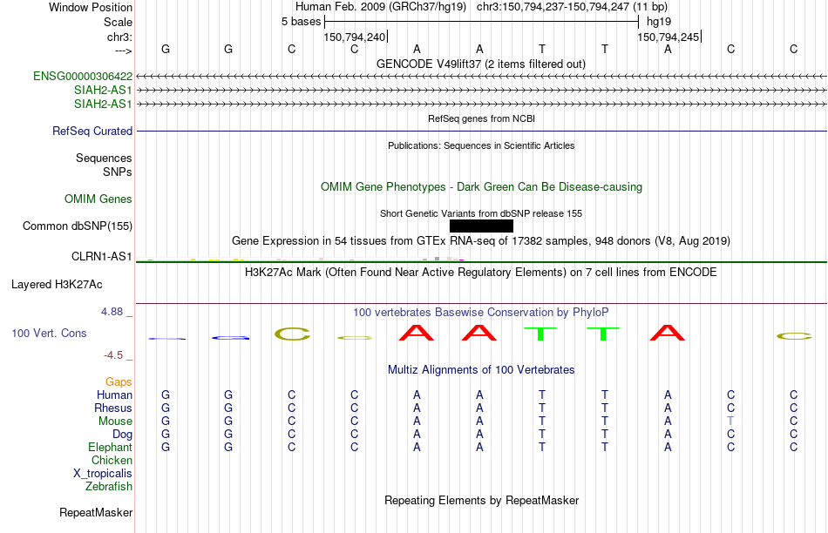The width and height of the screenshot is (828, 533).
Task: Click the OMIM Gene Phenotypes title text
Action: tap(482, 187)
